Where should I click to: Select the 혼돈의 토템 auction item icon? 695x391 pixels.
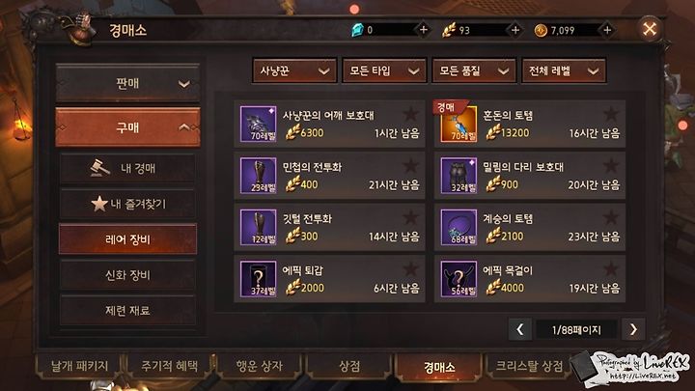(x=459, y=124)
